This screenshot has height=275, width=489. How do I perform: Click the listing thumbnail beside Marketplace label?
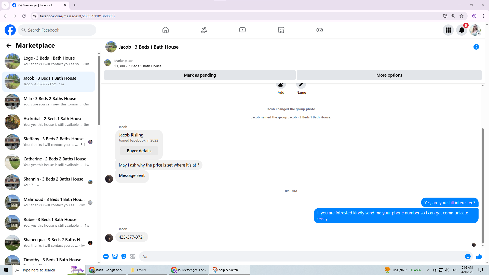[x=107, y=63]
